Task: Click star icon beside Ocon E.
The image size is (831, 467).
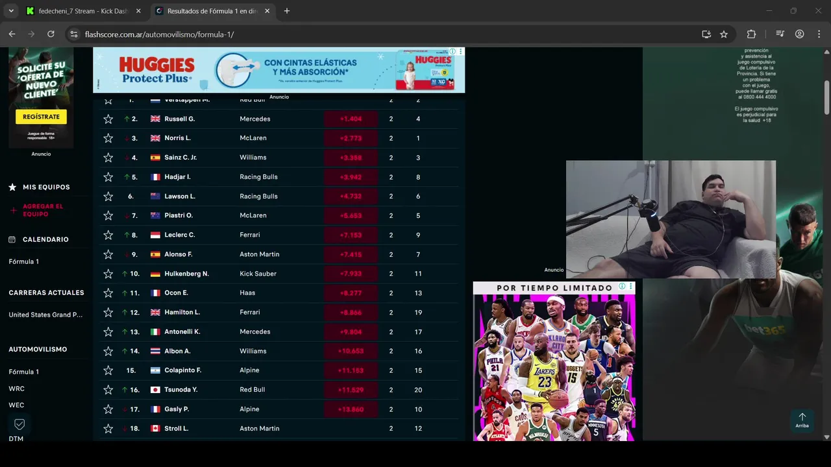Action: point(108,293)
